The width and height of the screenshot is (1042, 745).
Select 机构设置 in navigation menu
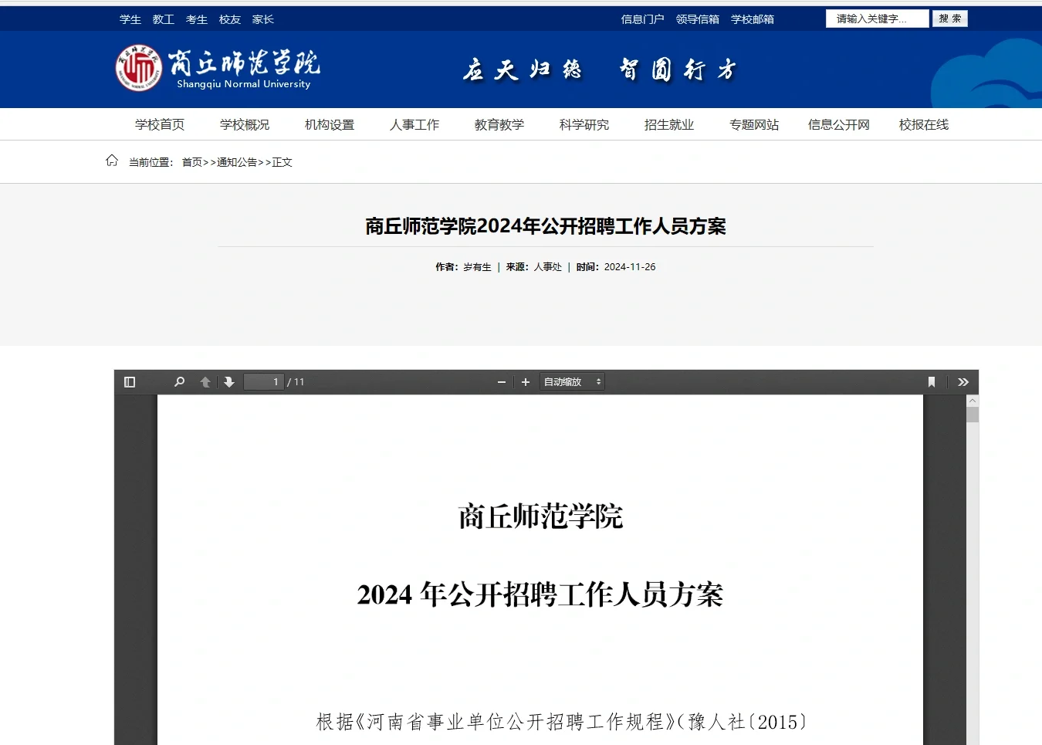point(330,124)
